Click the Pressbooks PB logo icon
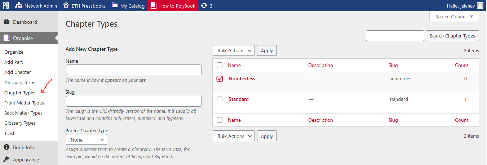487x165 pixels. coord(6,5)
